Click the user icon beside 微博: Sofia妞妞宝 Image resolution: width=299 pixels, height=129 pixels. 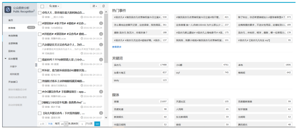click(43, 28)
